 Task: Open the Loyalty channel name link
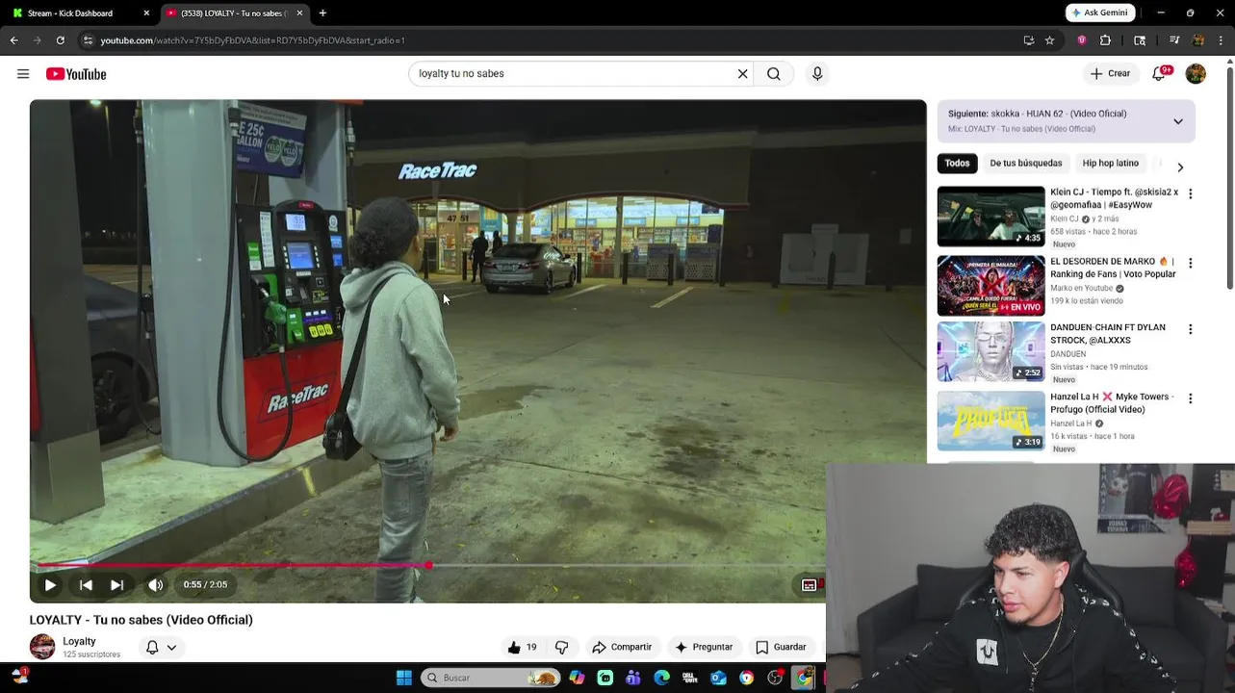[79, 641]
